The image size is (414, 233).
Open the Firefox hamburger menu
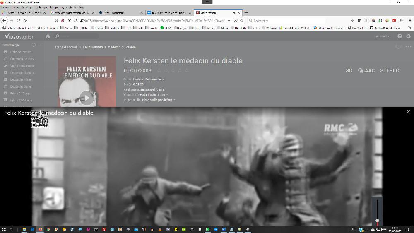click(409, 21)
